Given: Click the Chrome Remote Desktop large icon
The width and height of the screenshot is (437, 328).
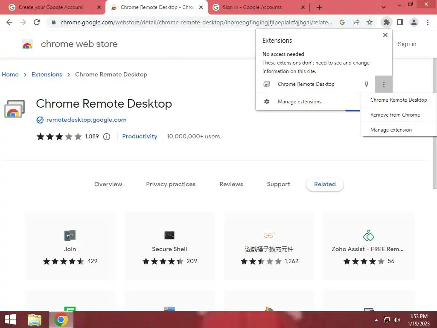Looking at the screenshot, I should coord(15,109).
